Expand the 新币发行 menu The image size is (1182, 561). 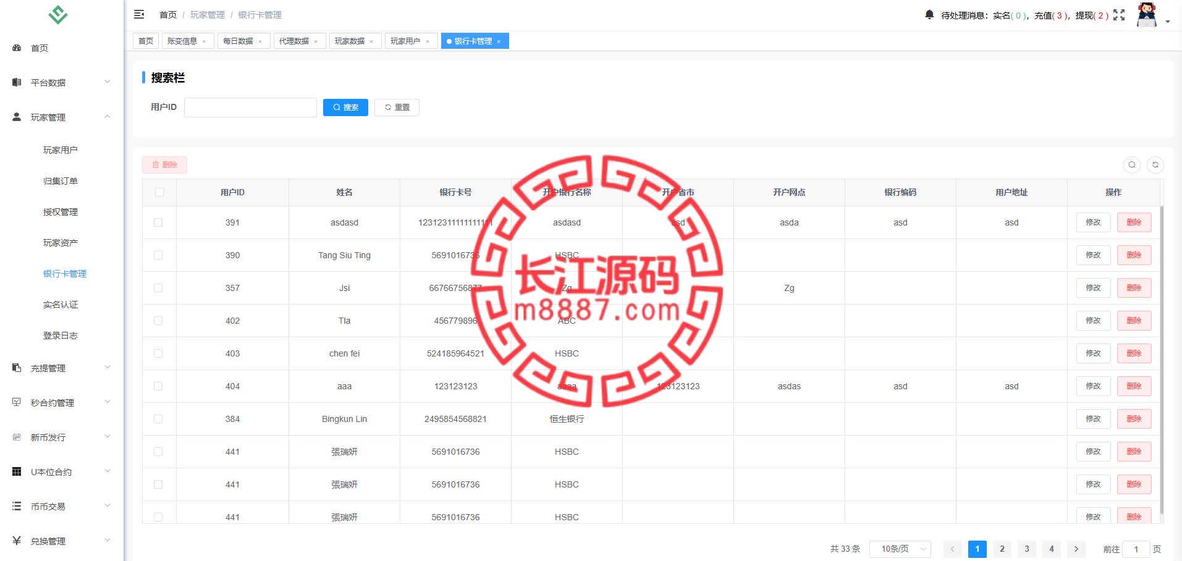pos(108,436)
